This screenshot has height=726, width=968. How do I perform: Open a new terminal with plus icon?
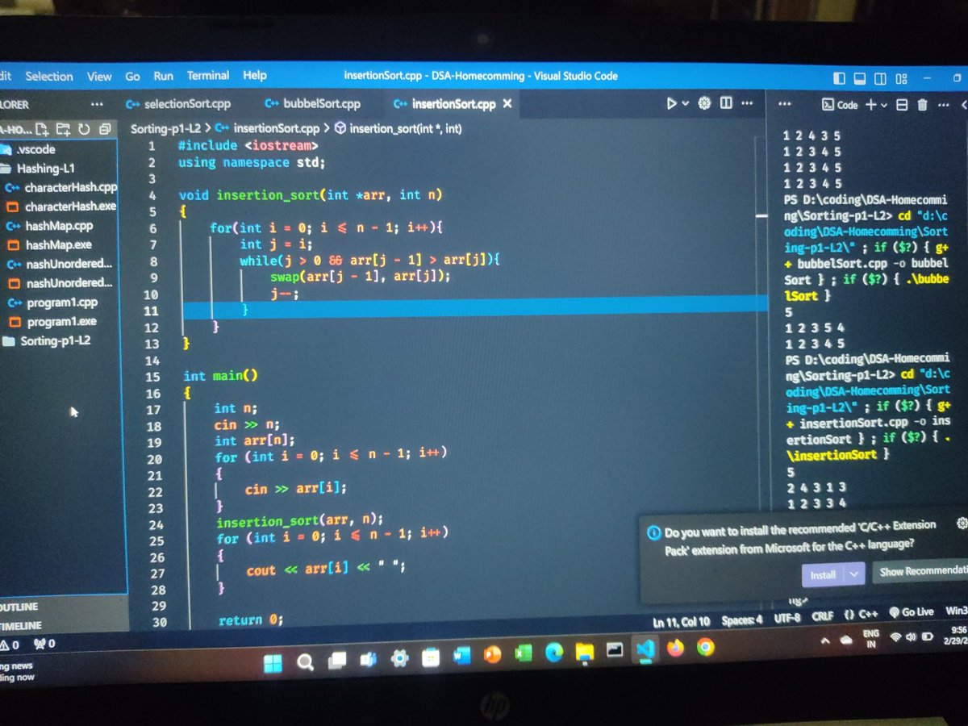(871, 105)
